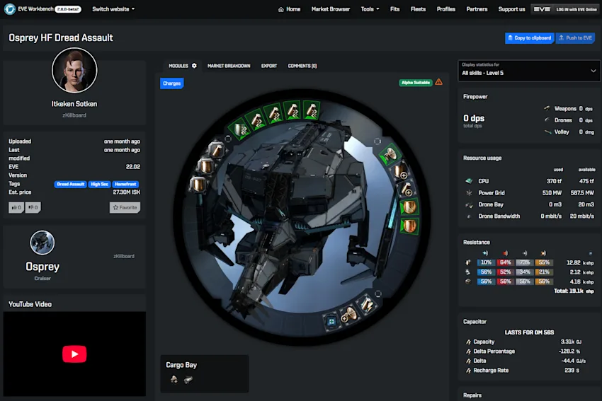Click the second Cargo Bay item icon

(x=188, y=380)
